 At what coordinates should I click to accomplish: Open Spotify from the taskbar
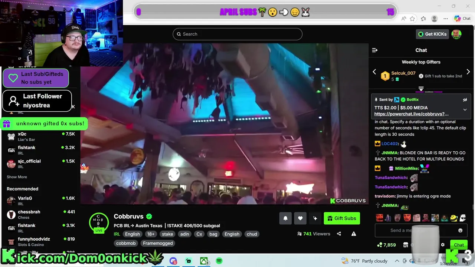(219, 261)
